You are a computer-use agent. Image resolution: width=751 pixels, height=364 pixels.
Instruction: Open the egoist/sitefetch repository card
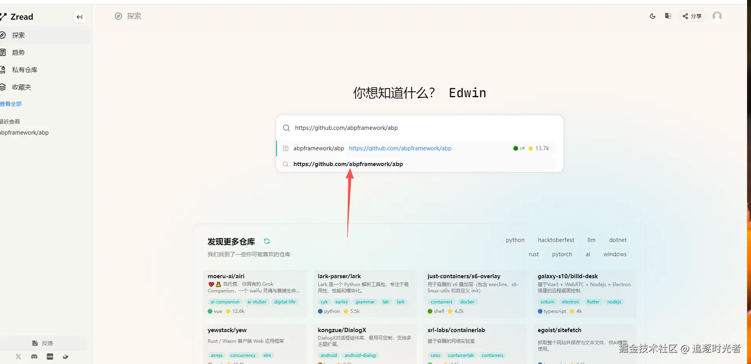coord(585,344)
